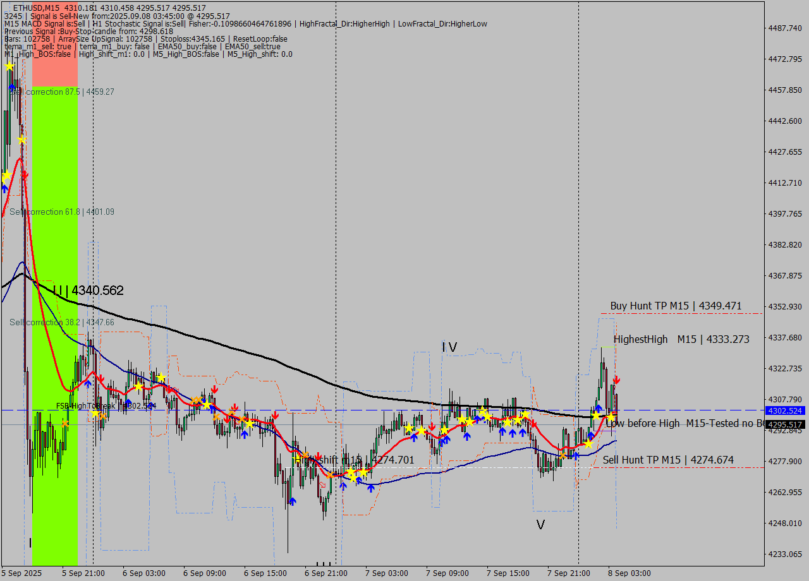
Task: Select the wave 'I V' label marker
Action: (449, 347)
